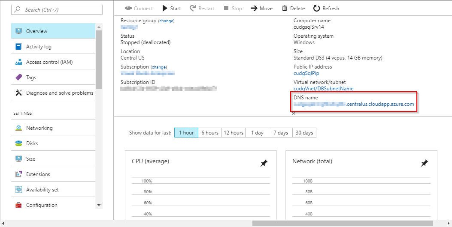The width and height of the screenshot is (452, 227).
Task: Click the Connect toolbar icon
Action: coord(128,8)
